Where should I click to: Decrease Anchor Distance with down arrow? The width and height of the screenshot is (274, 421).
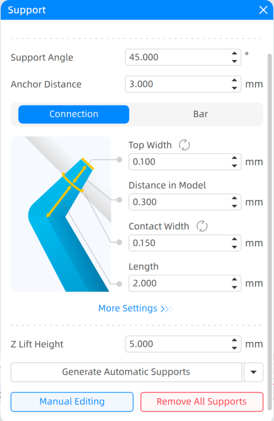(x=234, y=88)
